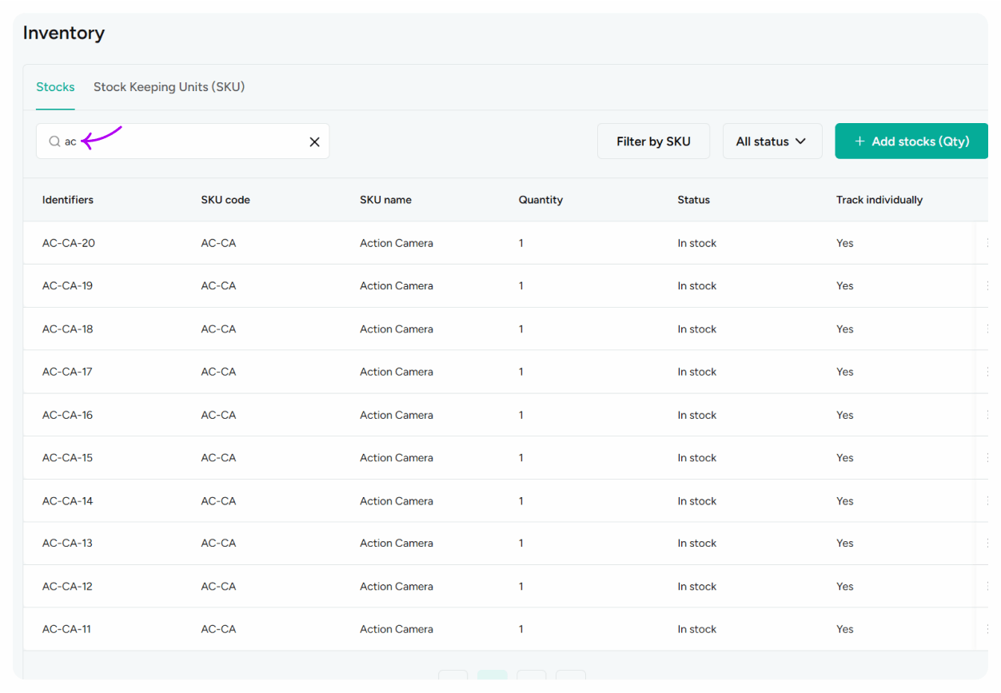Image resolution: width=1001 pixels, height=693 pixels.
Task: Select the Stocks tab
Action: (x=55, y=87)
